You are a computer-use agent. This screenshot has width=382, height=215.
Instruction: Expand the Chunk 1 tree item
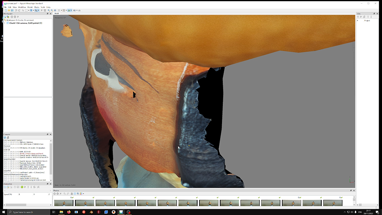coord(5,23)
